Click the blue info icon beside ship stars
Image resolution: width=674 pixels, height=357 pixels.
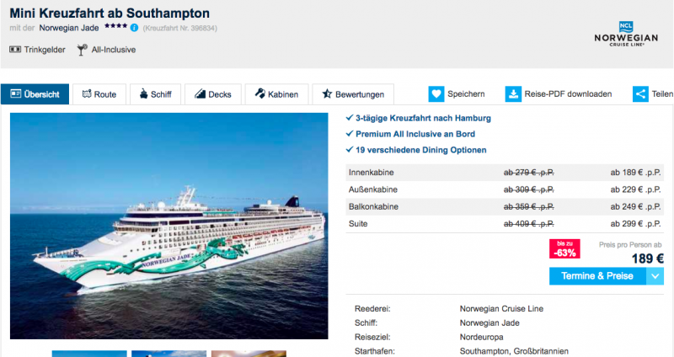point(134,28)
